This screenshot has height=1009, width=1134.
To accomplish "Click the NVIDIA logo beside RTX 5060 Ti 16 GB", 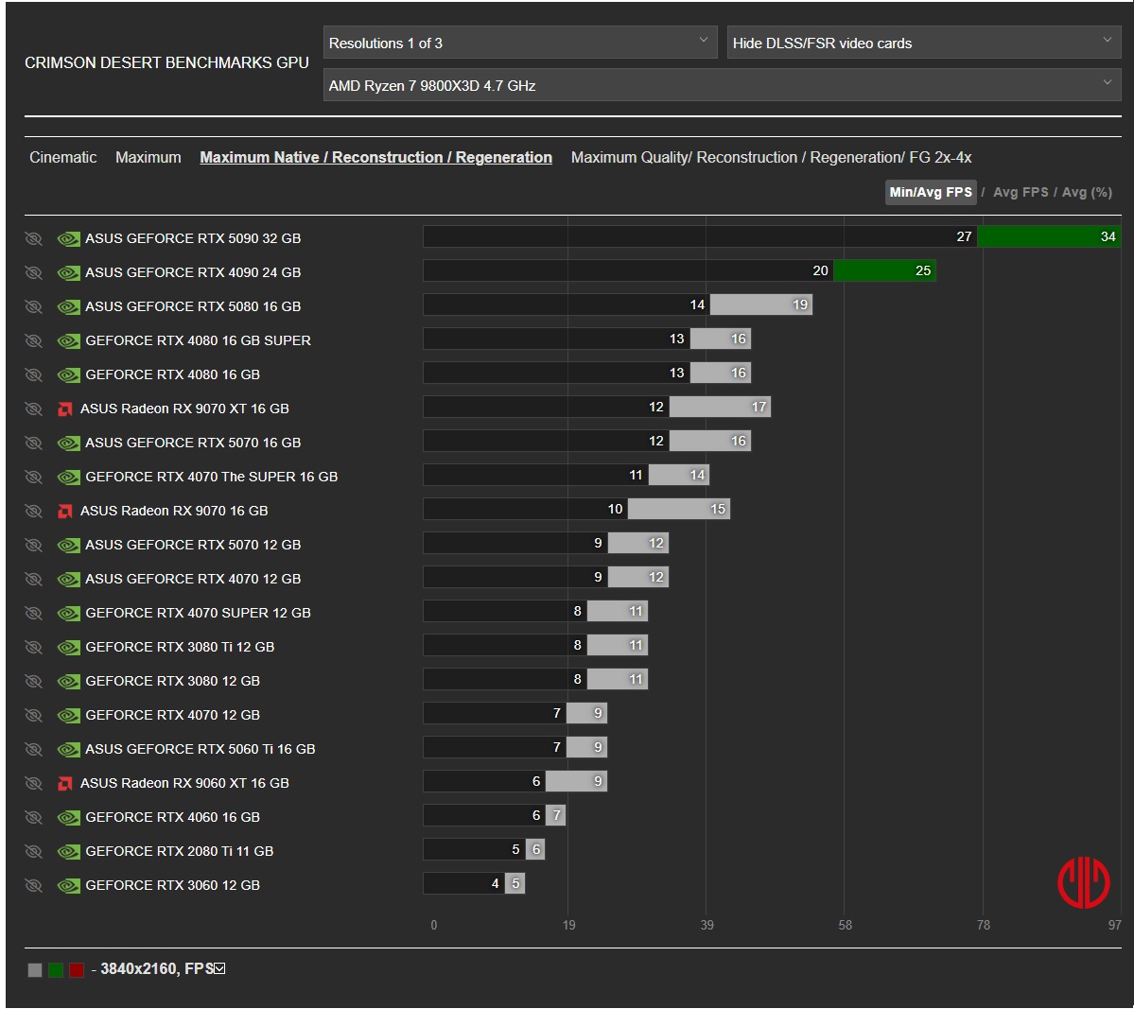I will 69,749.
